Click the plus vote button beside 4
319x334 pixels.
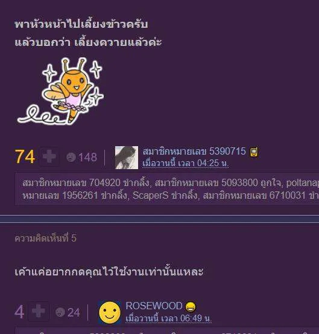click(x=38, y=311)
